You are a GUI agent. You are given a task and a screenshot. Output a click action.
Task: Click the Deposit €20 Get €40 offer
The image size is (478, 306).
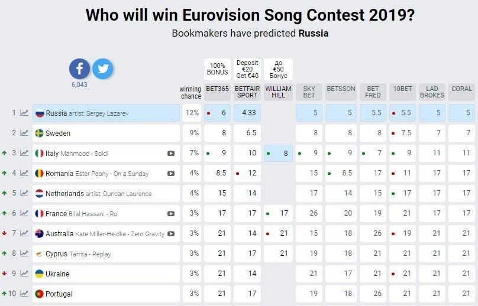[x=247, y=69]
